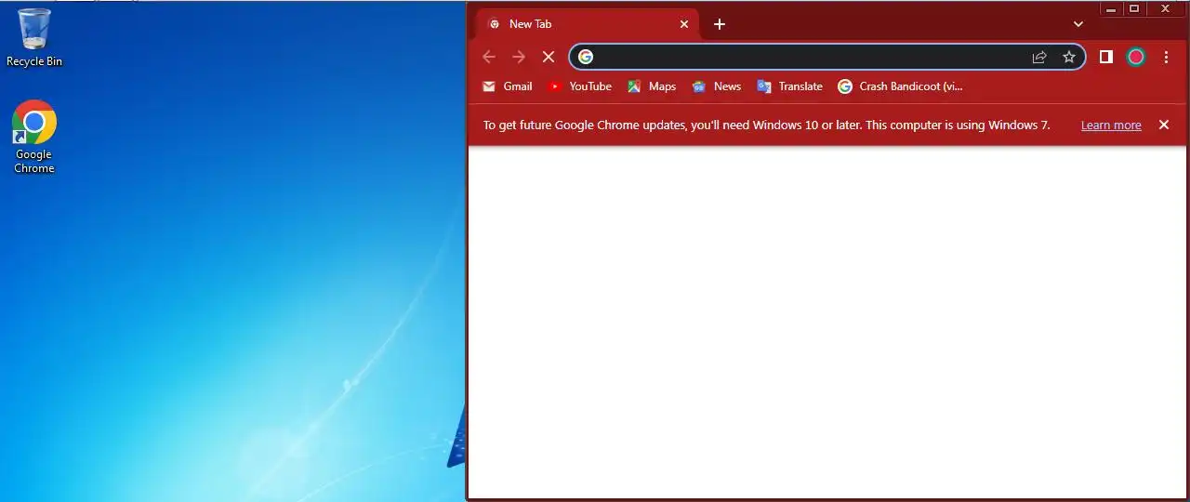Open a new tab with plus button
Viewport: 1190px width, 502px height.
(x=720, y=24)
